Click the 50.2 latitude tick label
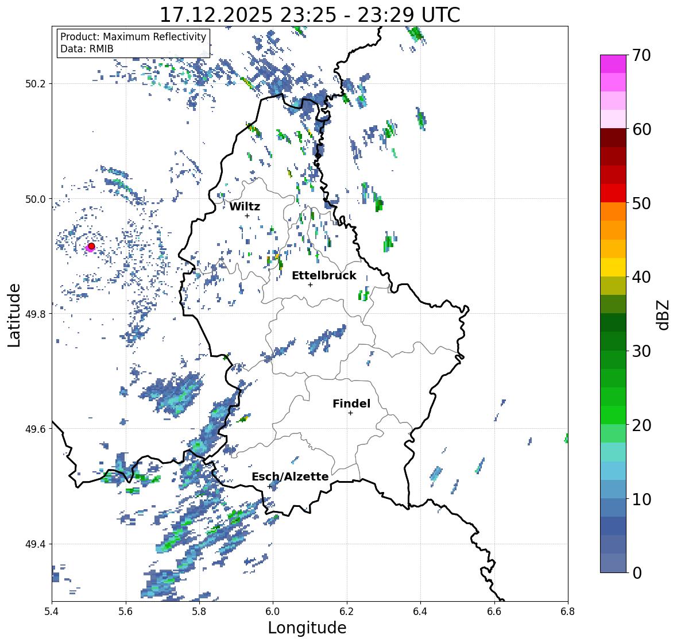Image resolution: width=677 pixels, height=642 pixels. tap(36, 84)
